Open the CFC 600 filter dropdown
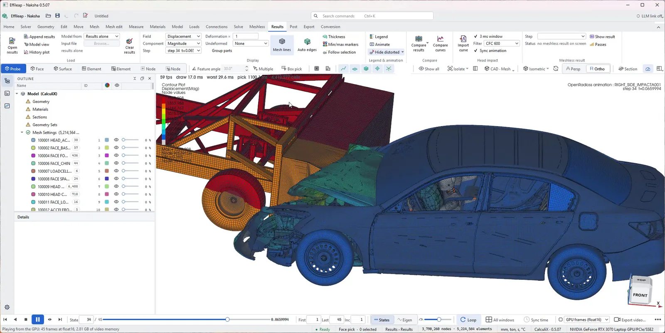665x333 pixels. (502, 44)
